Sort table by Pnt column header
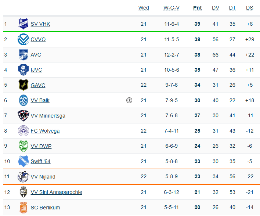Viewport: 260px width, 216px height. pos(197,8)
